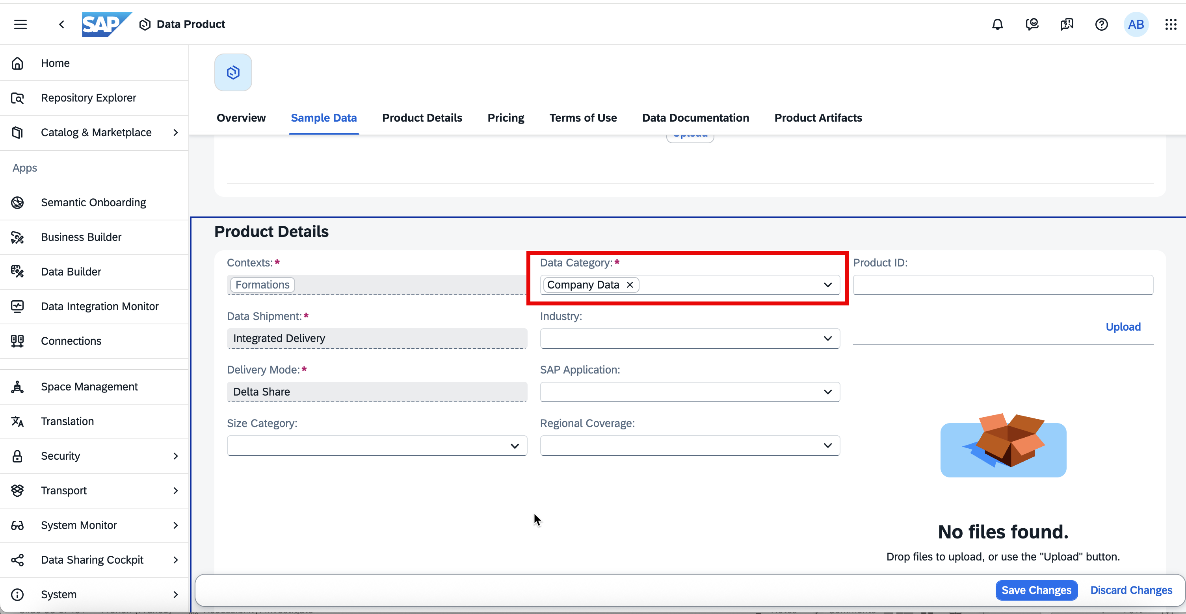Go back with the header back arrow
The height and width of the screenshot is (614, 1186).
coord(62,24)
